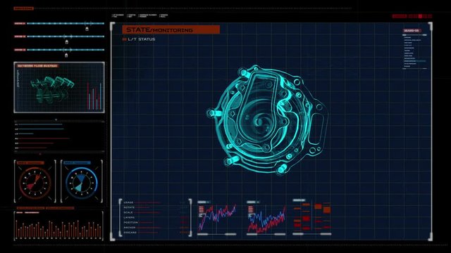451x253 pixels.
Task: Click the third top menu text group
Action: tap(147, 15)
